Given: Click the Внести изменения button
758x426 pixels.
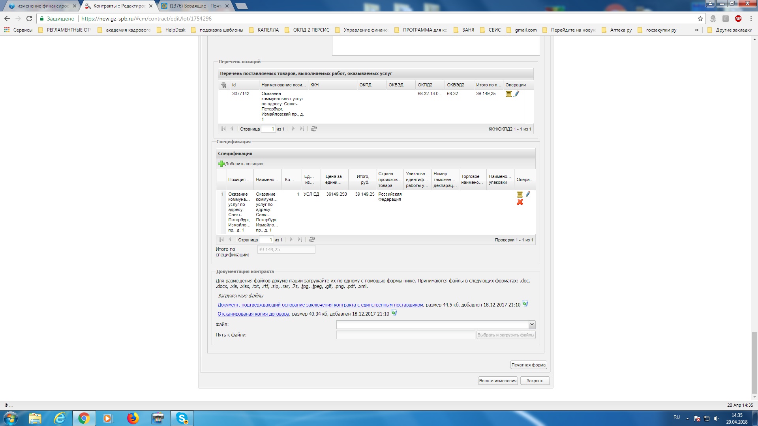Looking at the screenshot, I should [x=497, y=381].
